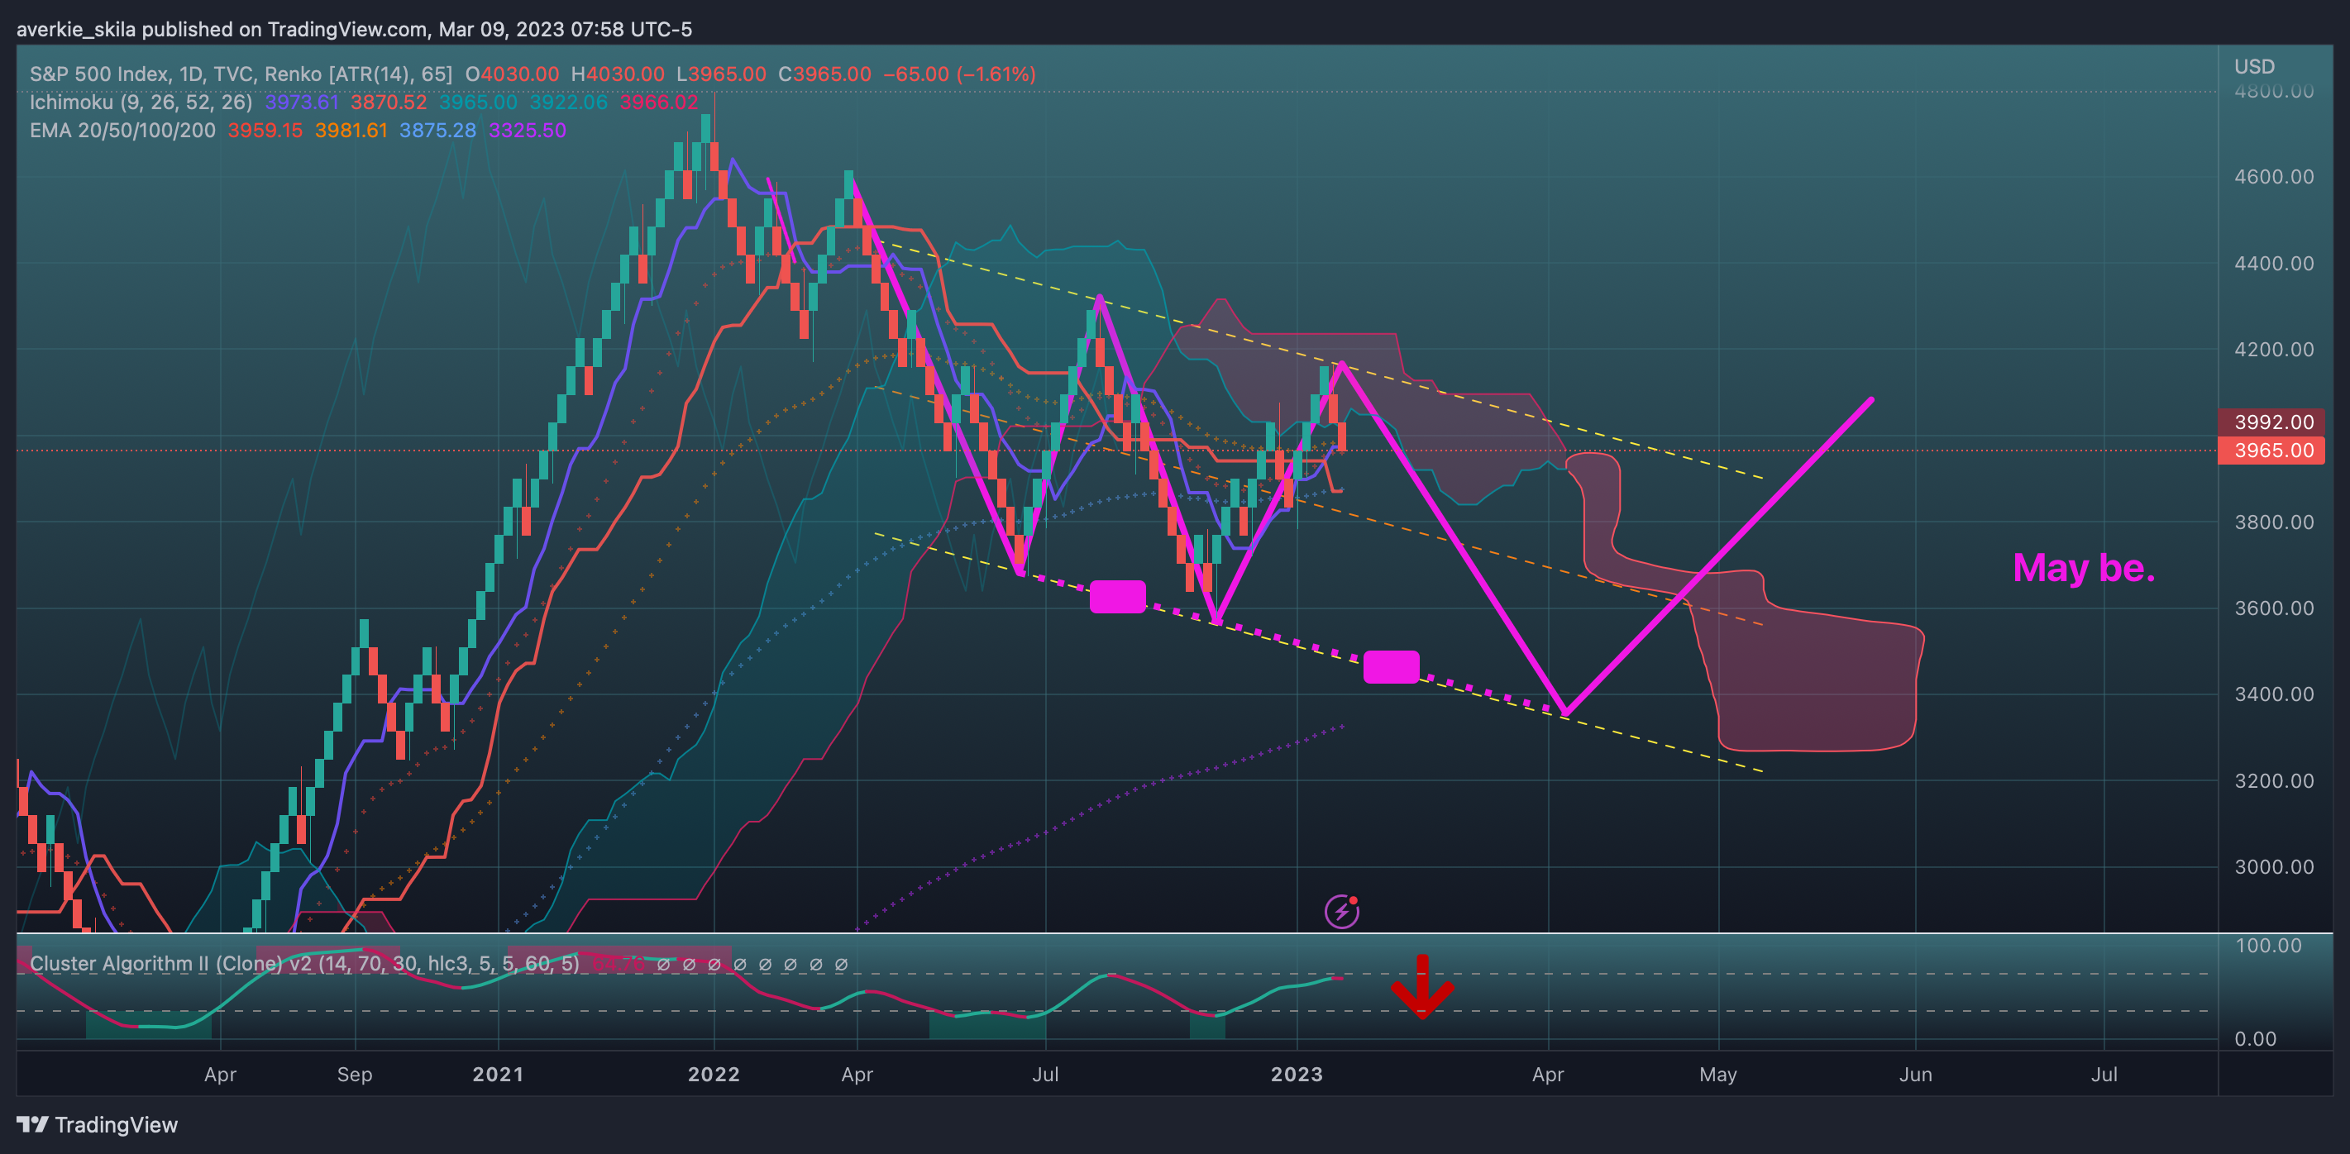The width and height of the screenshot is (2350, 1154).
Task: Click the Ichimoku value 3966.02
Action: tap(659, 103)
